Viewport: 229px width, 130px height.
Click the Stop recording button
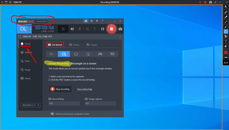pyautogui.click(x=60, y=89)
